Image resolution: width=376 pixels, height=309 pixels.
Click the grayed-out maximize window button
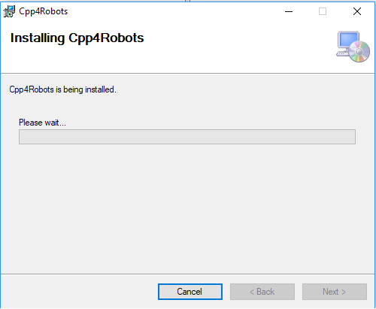click(323, 11)
